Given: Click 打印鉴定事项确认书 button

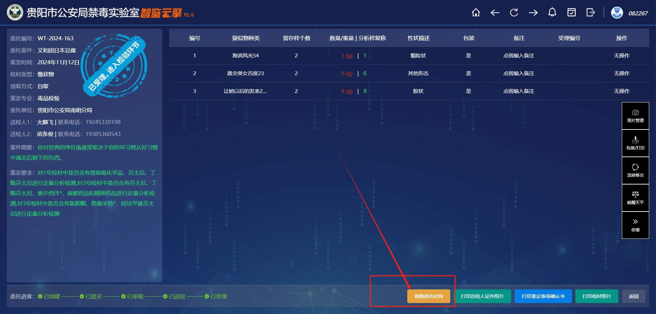Looking at the screenshot, I should pyautogui.click(x=543, y=296).
